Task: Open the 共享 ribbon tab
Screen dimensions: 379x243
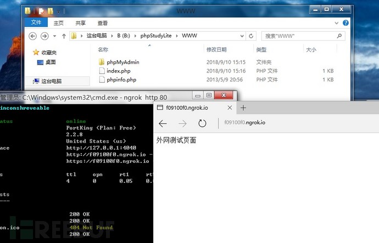Action: tap(80, 23)
